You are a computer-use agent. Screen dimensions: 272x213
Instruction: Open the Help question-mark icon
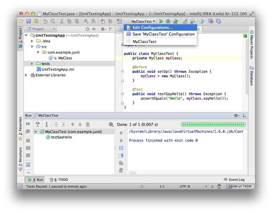[201, 21]
